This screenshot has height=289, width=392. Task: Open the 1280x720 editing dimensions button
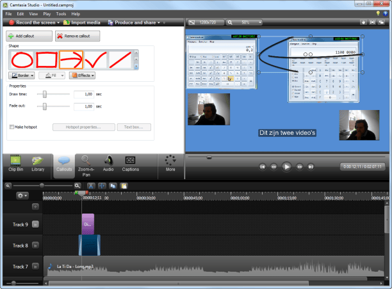(x=206, y=22)
